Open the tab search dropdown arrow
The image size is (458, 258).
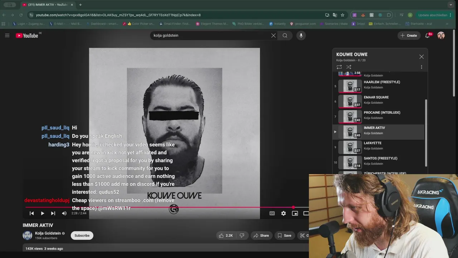pyautogui.click(x=450, y=5)
